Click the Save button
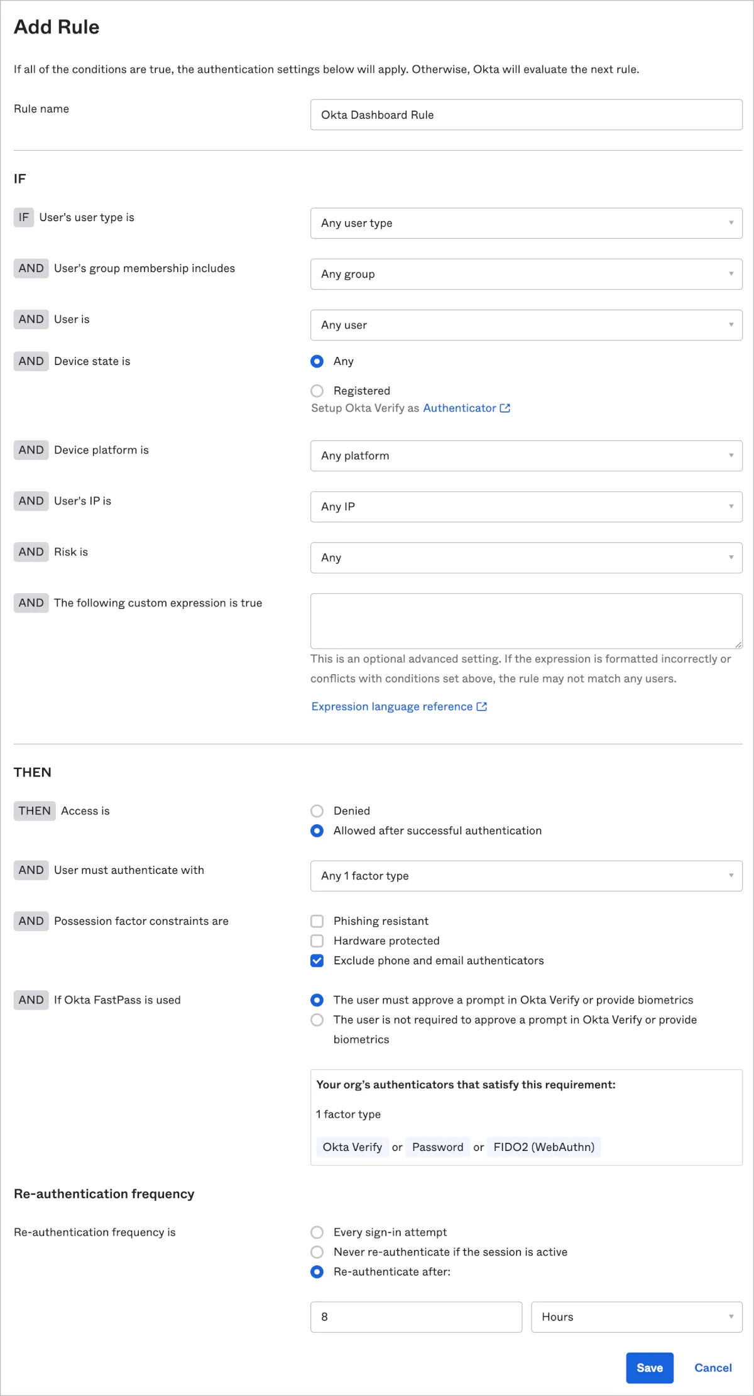Image resolution: width=754 pixels, height=1396 pixels. (x=649, y=1368)
